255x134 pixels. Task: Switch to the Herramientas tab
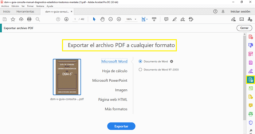coord(25,12)
